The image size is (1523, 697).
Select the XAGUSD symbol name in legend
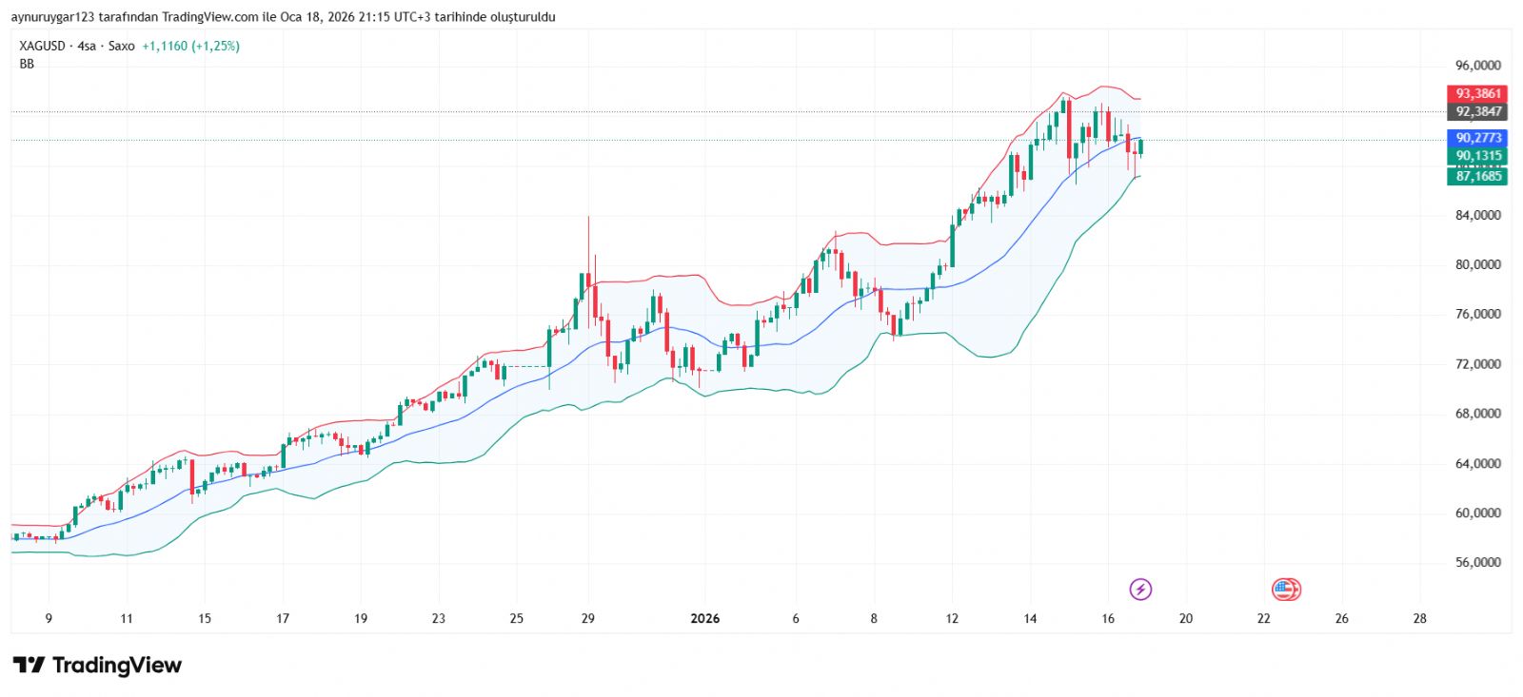point(42,46)
